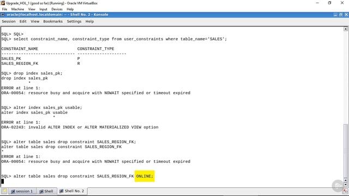Open Konsole's Help menu

pos(89,21)
